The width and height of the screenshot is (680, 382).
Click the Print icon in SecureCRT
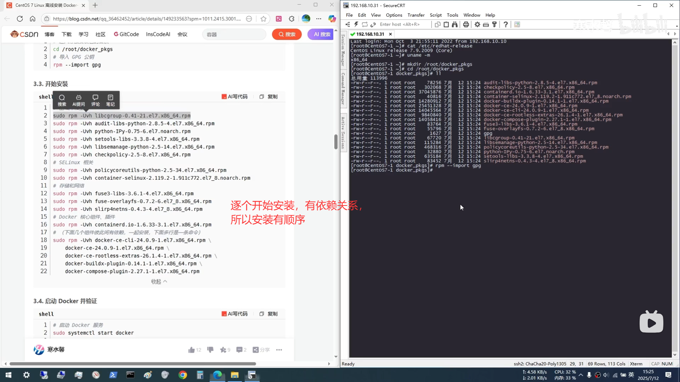pos(466,24)
